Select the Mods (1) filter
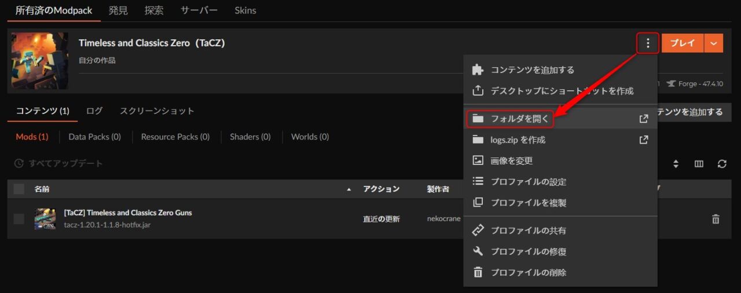The image size is (741, 293). tap(32, 137)
